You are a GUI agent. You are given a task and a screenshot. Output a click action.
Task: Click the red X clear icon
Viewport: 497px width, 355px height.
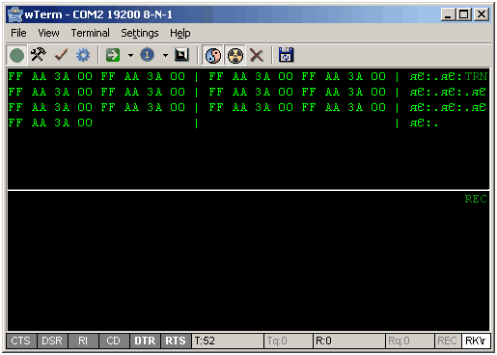click(257, 55)
